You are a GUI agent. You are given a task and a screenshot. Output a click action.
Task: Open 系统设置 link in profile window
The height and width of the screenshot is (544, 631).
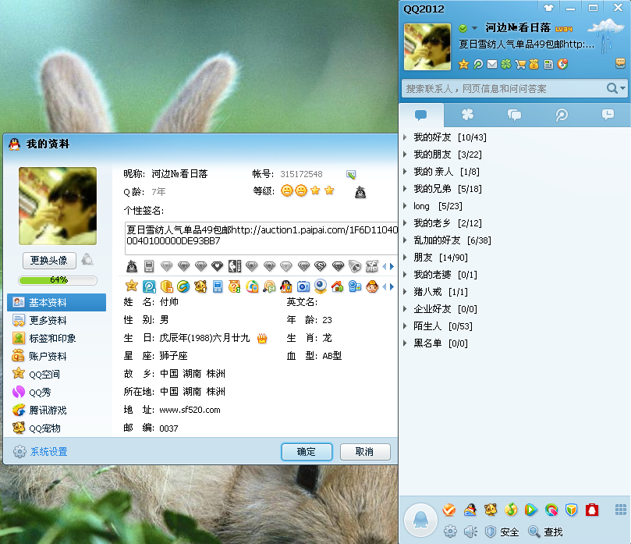[48, 452]
